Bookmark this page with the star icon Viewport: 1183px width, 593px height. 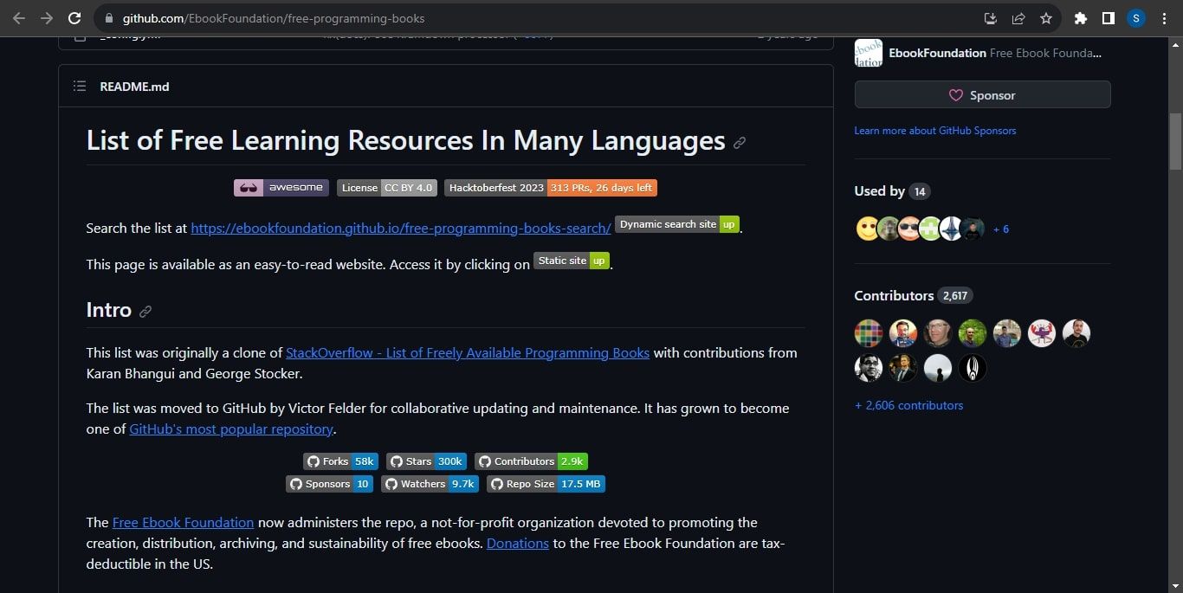pos(1045,17)
